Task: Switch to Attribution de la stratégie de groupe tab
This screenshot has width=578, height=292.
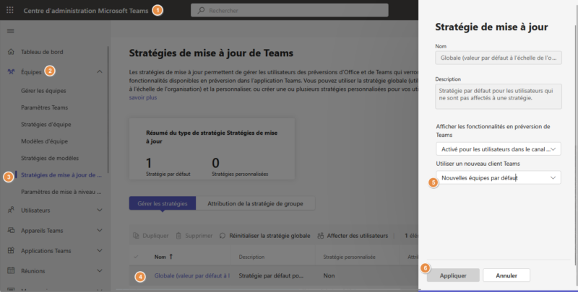Action: (x=255, y=203)
